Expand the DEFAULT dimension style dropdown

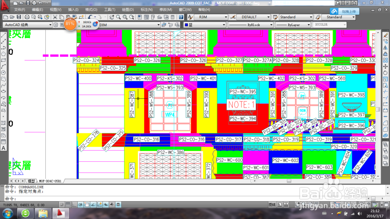coord(268,17)
